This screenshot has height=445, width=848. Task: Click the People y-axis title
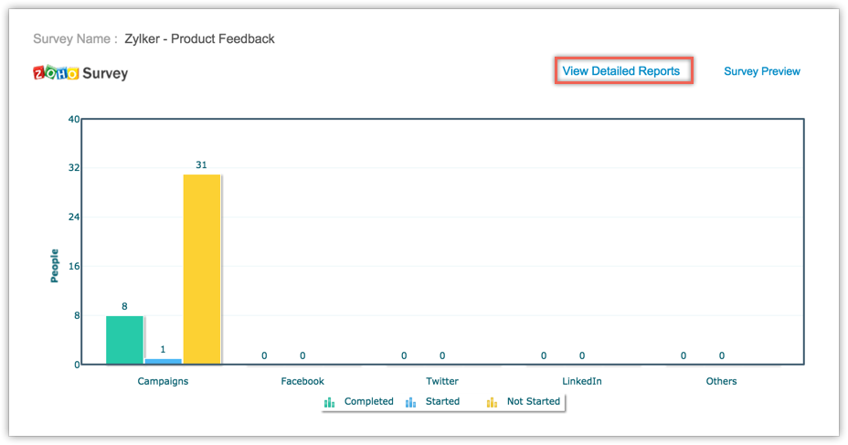click(55, 265)
